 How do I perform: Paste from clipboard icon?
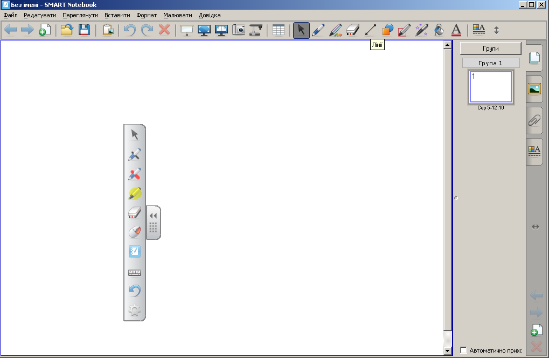(108, 30)
